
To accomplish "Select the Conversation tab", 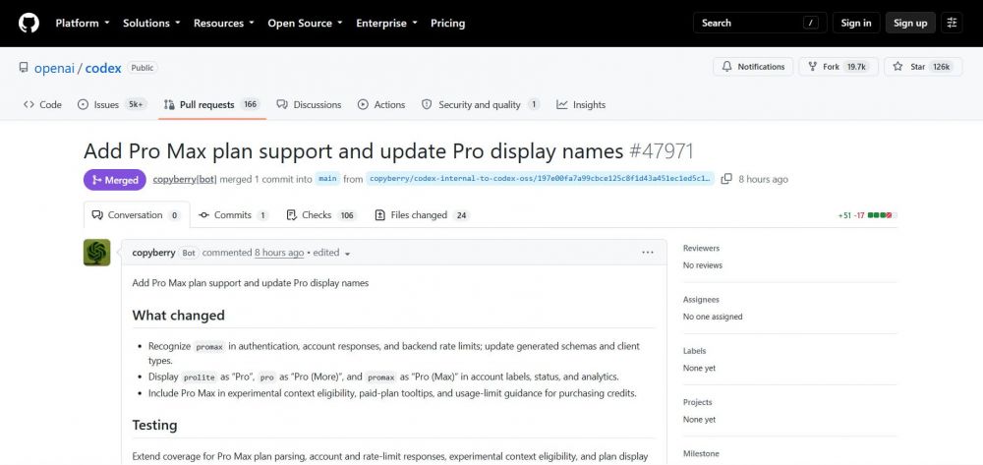I will pos(137,215).
